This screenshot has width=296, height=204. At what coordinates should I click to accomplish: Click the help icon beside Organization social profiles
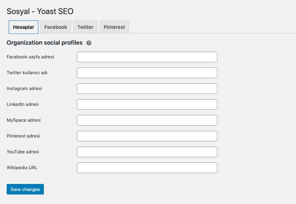(x=89, y=43)
